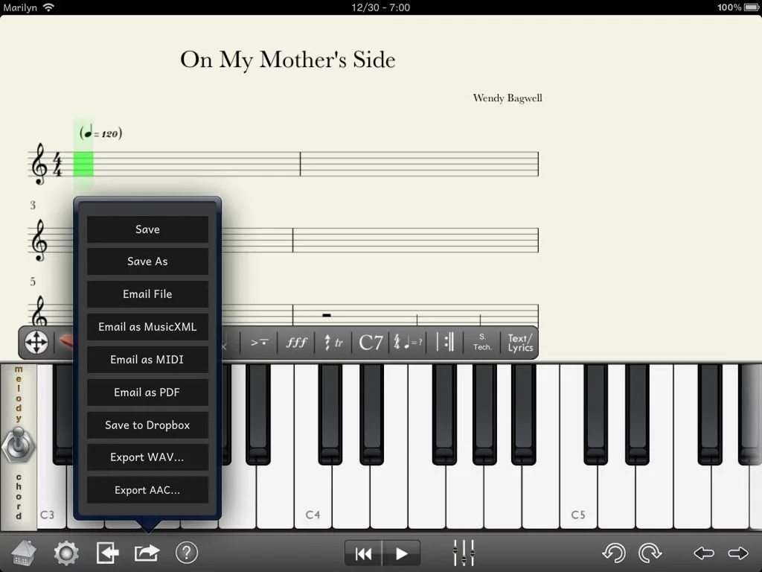
Task: Open the C7 chord symbol tool
Action: pos(371,343)
